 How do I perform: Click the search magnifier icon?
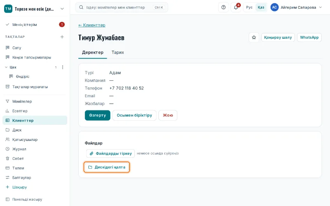pyautogui.click(x=81, y=7)
